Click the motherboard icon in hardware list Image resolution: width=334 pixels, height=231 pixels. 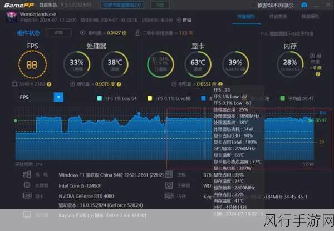pos(169,174)
